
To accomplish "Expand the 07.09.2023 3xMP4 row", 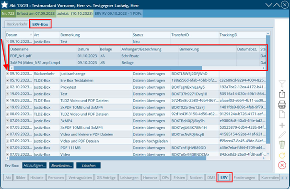I will (x=7, y=121).
